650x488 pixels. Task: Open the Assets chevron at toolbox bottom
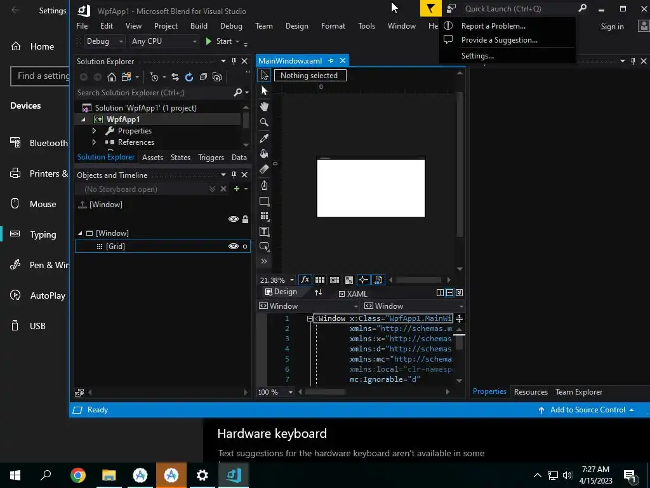click(264, 261)
